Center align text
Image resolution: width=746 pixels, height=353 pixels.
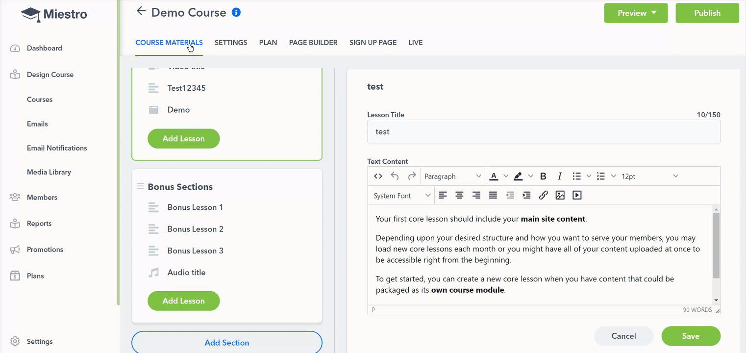click(459, 195)
